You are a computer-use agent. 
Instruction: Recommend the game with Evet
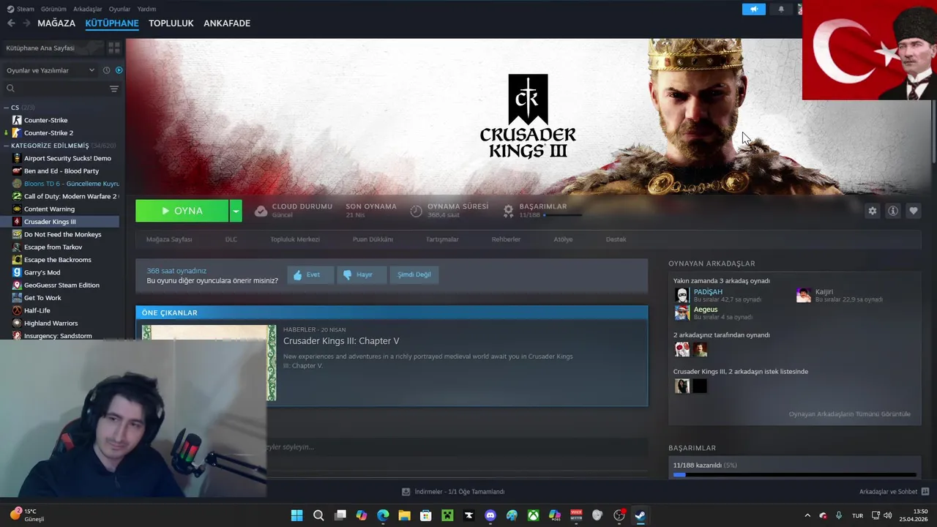[x=310, y=274]
